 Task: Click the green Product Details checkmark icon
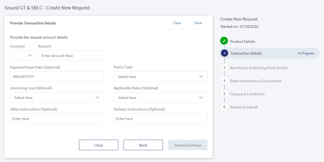coord(224,41)
